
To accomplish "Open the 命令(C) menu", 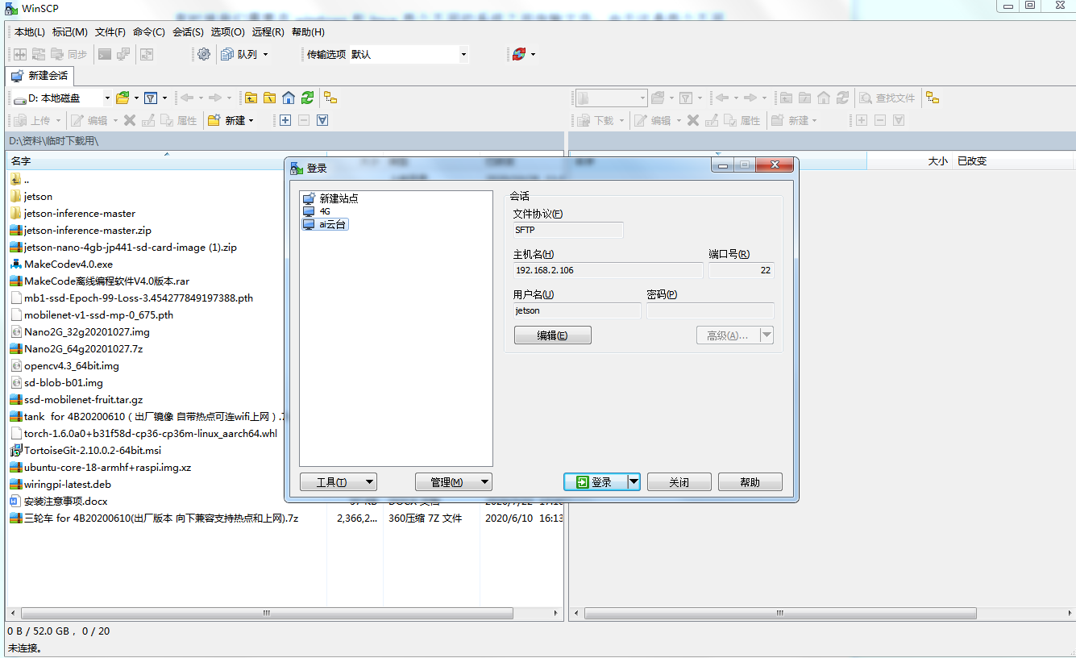I will (149, 32).
